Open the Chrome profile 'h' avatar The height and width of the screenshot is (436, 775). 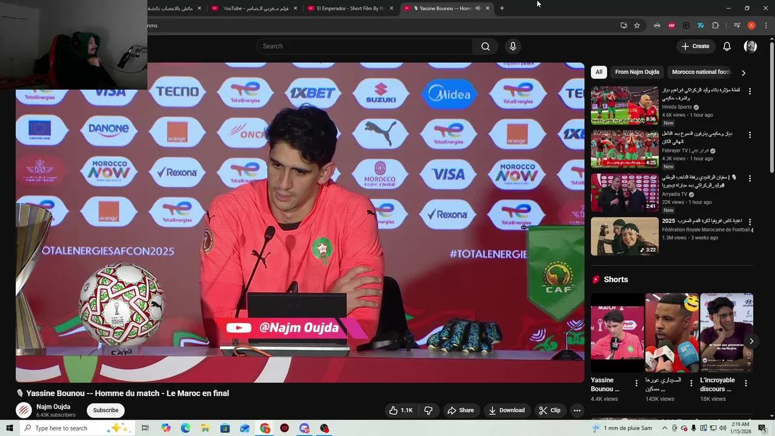point(751,25)
